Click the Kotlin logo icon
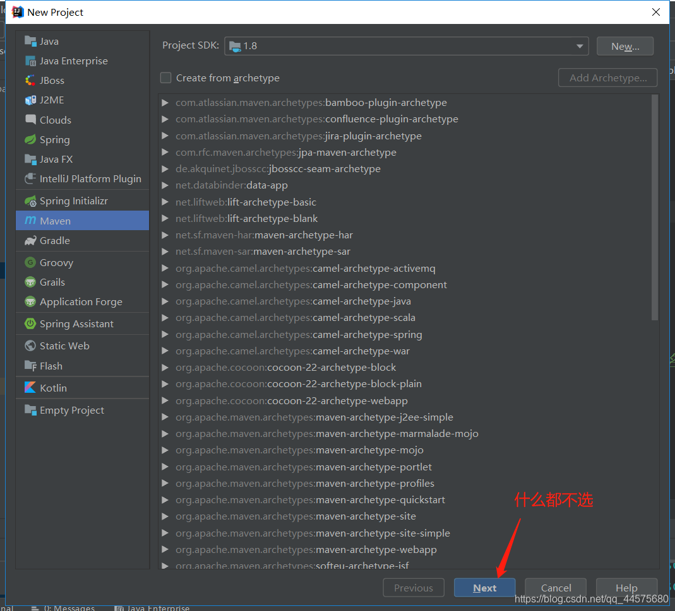The height and width of the screenshot is (611, 675). (30, 387)
